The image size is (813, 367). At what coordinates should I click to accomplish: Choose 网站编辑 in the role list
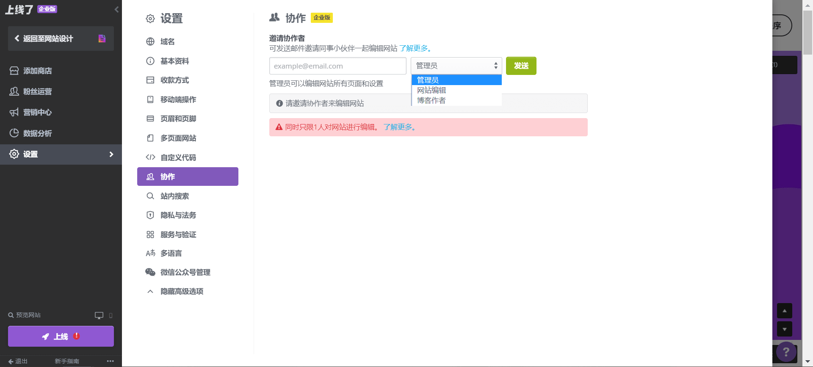coord(456,90)
